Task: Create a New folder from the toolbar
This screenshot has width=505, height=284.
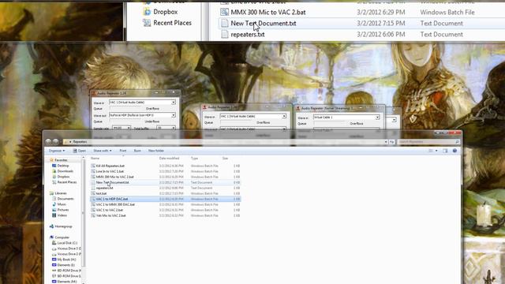Action: coord(156,151)
